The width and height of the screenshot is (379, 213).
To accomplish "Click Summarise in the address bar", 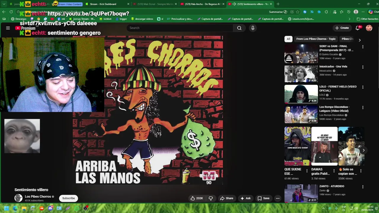I will click(278, 12).
